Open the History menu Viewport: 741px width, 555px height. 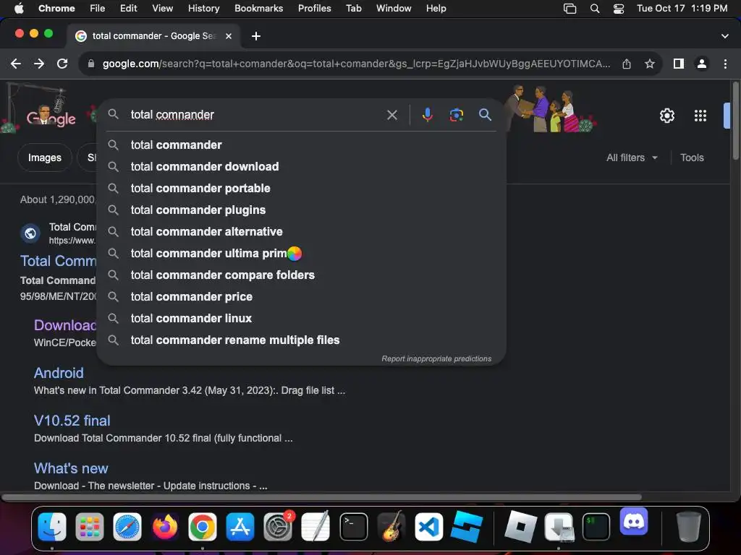click(x=203, y=9)
